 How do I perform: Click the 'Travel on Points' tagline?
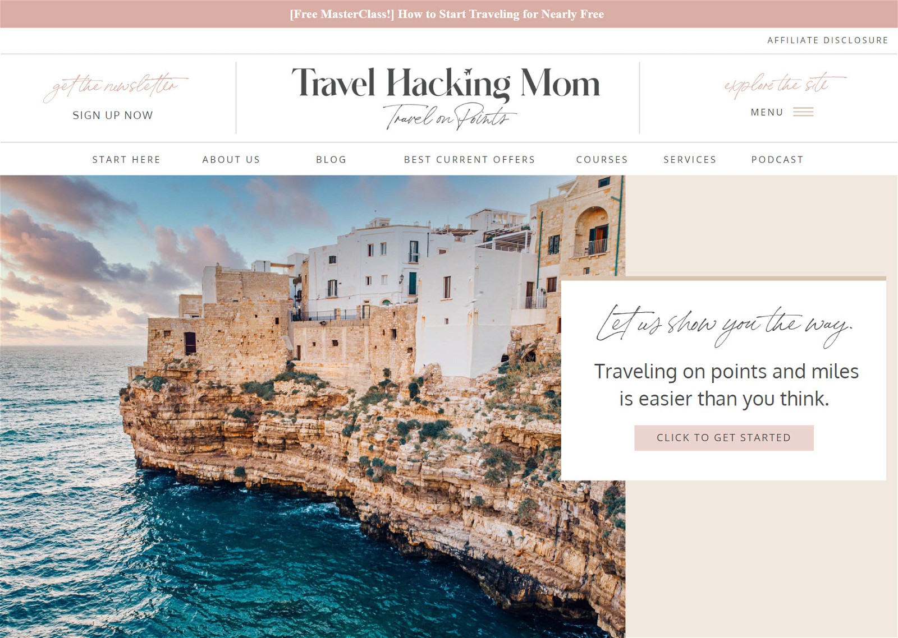point(450,117)
